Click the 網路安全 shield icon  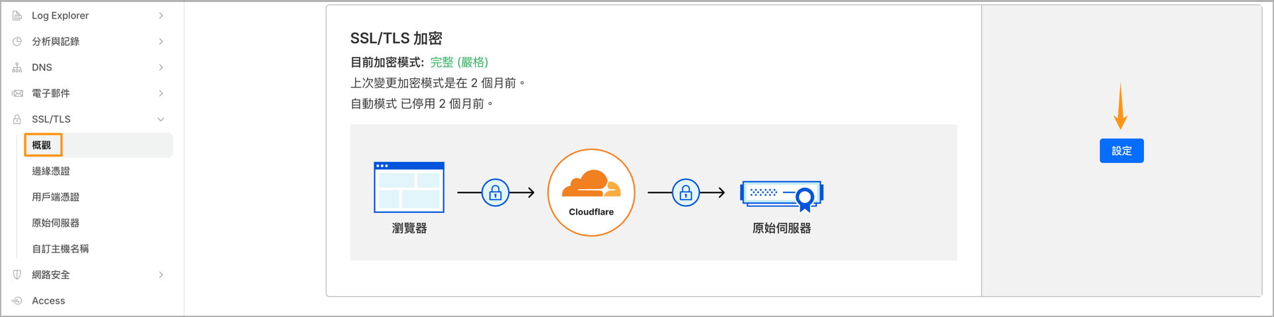pyautogui.click(x=17, y=275)
